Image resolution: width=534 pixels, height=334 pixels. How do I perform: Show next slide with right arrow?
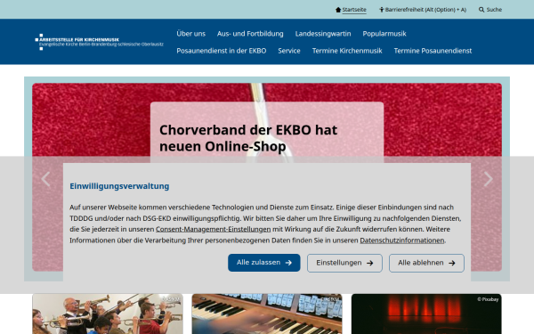[489, 179]
